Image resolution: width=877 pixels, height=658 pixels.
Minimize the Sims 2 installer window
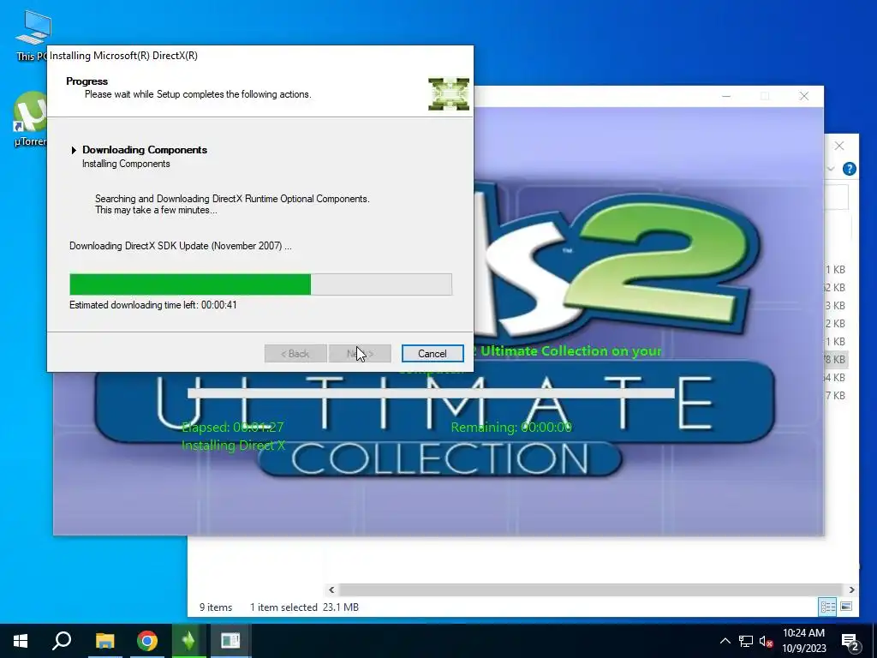tap(726, 96)
